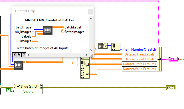
Task: Click the olive reference terminal on the right end of the dotted wire
Action: (171, 88)
